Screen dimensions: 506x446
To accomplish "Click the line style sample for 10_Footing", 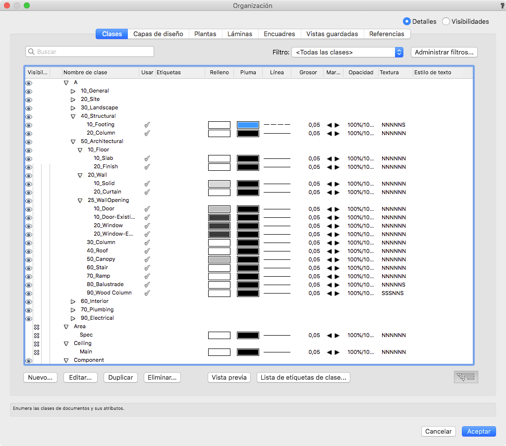I will (x=277, y=125).
